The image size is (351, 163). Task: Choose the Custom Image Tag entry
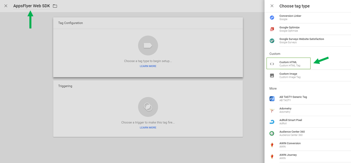tap(290, 76)
